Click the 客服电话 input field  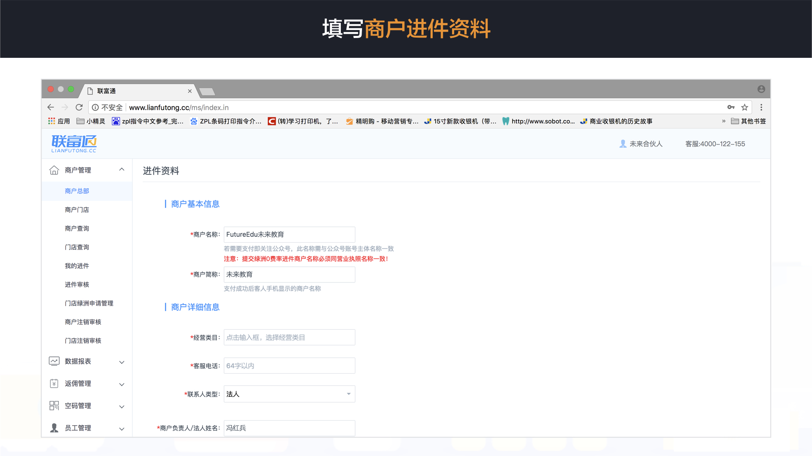coord(289,366)
